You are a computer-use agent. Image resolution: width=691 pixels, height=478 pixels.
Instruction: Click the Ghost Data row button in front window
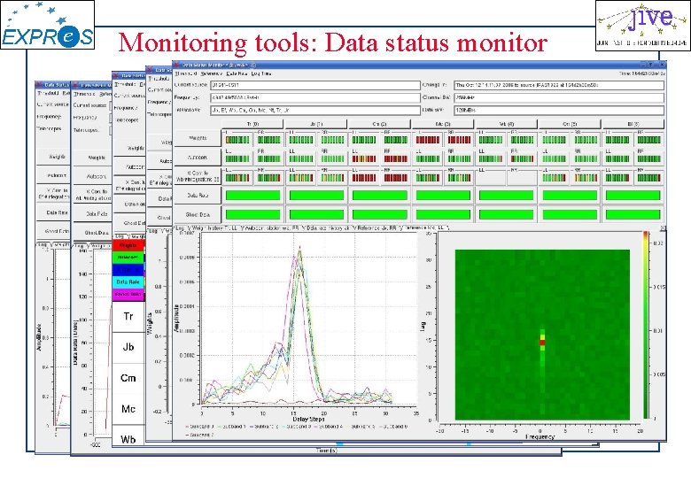click(x=198, y=215)
